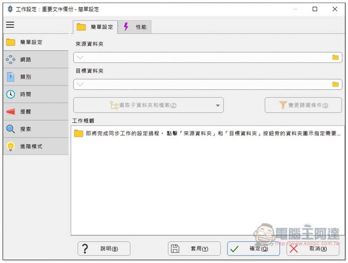This screenshot has width=348, height=263.
Task: Open the hamburger menu icon
Action: pyautogui.click(x=10, y=25)
